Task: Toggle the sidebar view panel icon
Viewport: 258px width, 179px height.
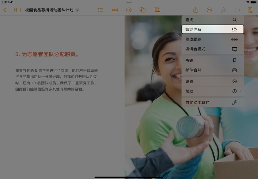Action: 17,10
